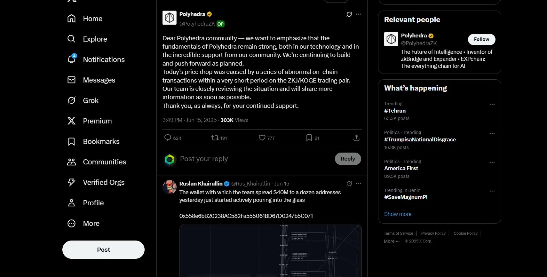The width and height of the screenshot is (547, 277).
Task: Open the chart image in Ruslan's reply
Action: pos(271,250)
